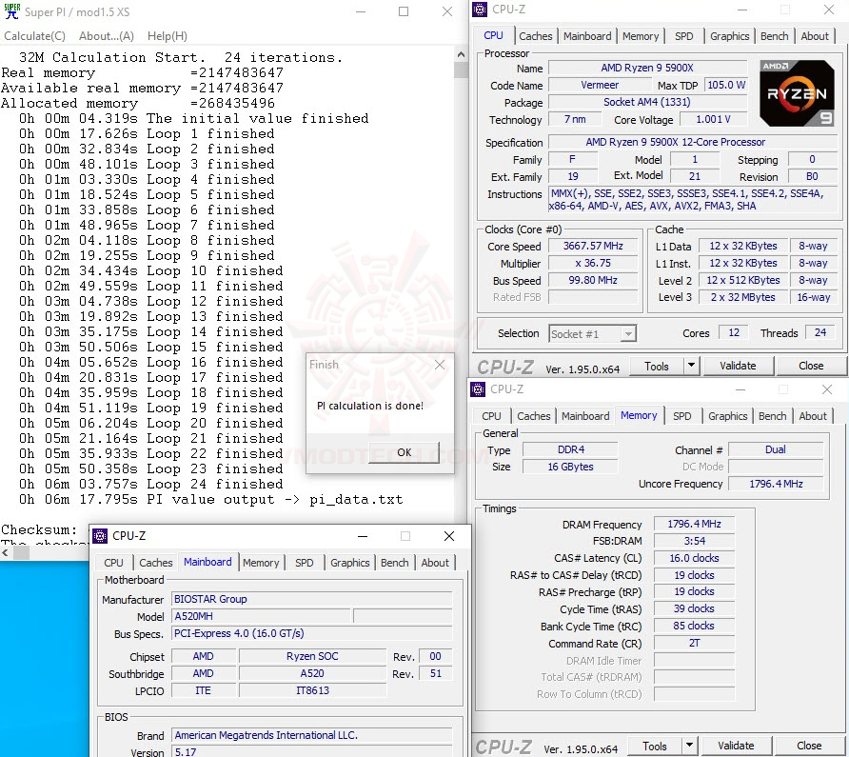Open SPD tab in Mainboard CPU-Z window
Screen dimensions: 849x757
pyautogui.click(x=304, y=563)
